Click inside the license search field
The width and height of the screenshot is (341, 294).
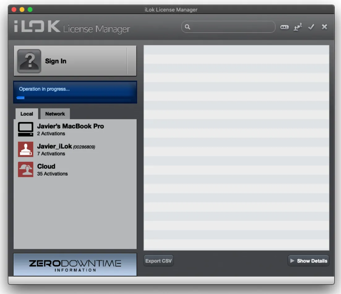228,27
